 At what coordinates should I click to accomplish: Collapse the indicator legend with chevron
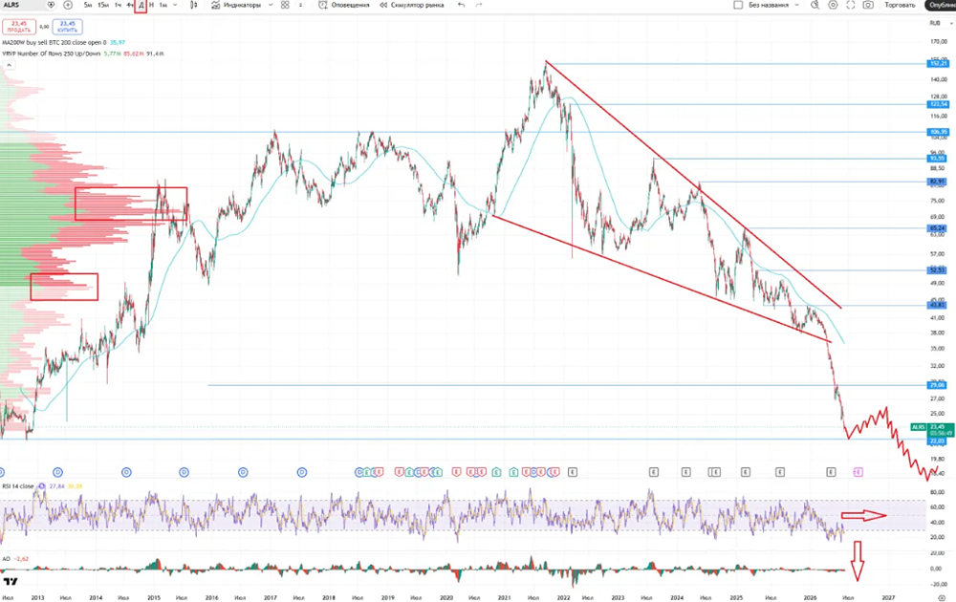point(9,65)
